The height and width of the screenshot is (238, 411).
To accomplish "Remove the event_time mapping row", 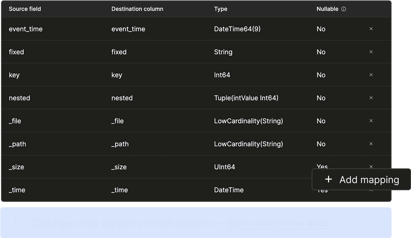I will (371, 29).
